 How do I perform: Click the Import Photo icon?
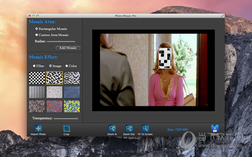coord(38,128)
